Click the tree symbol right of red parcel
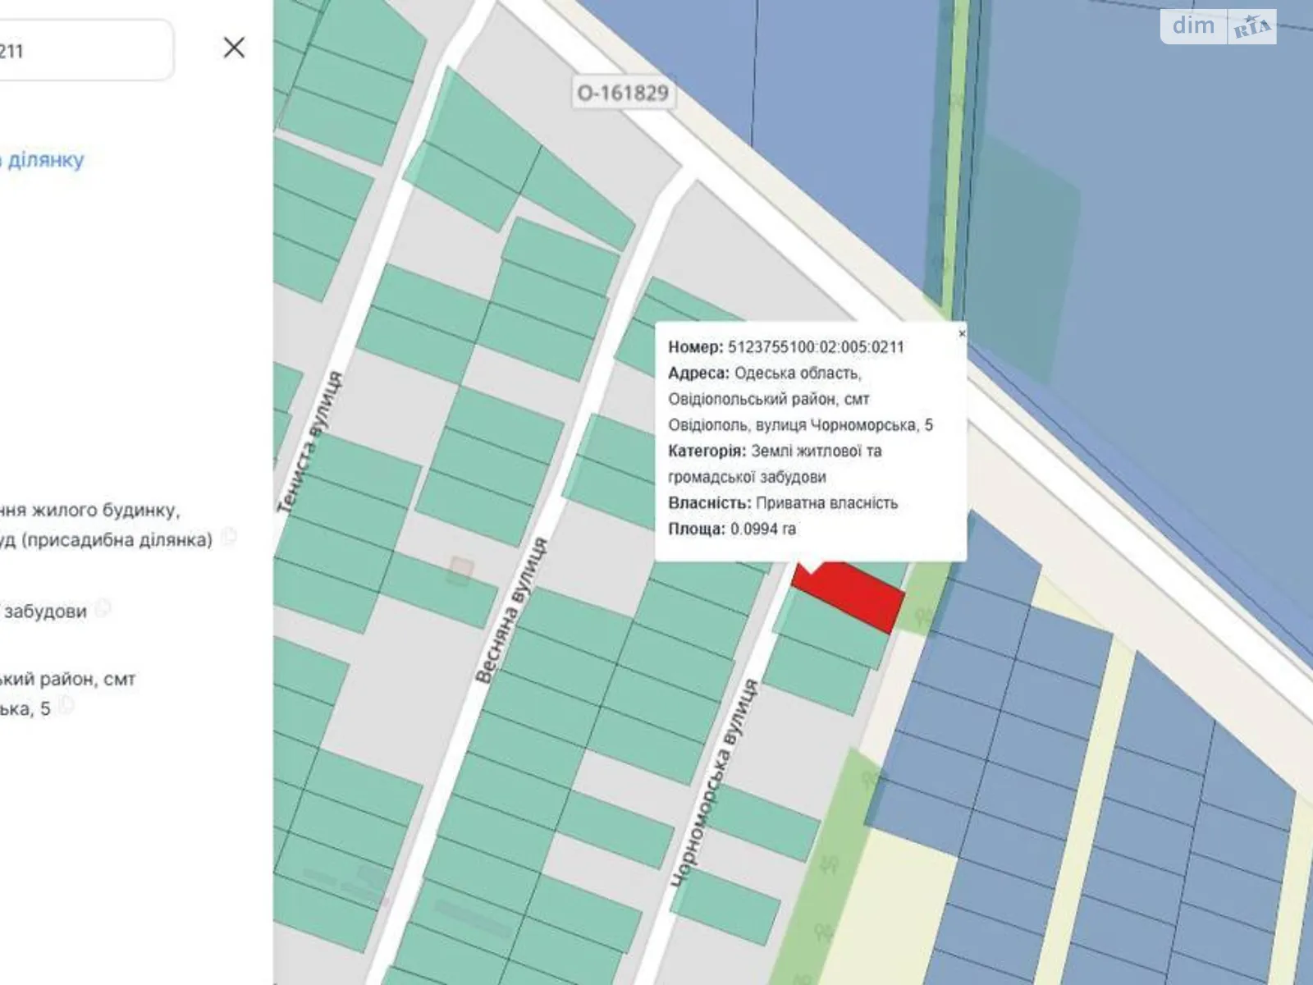Image resolution: width=1313 pixels, height=985 pixels. point(925,616)
